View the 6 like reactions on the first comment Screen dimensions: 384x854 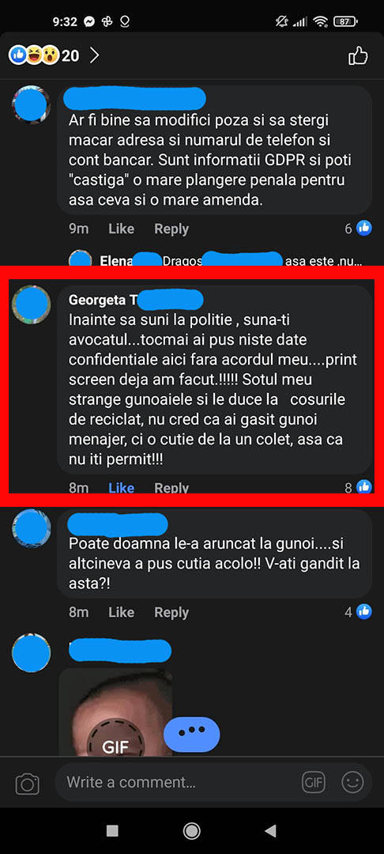(x=359, y=229)
